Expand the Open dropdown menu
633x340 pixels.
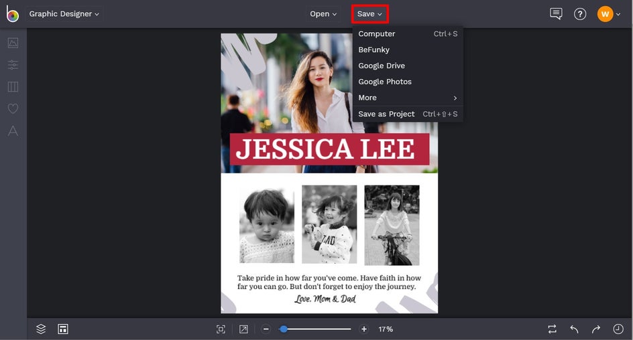pos(323,14)
